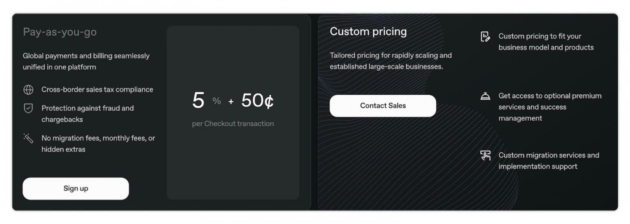Click the "Tailored pricing for rapidly scaling" description
This screenshot has width=630, height=224.
pos(390,61)
